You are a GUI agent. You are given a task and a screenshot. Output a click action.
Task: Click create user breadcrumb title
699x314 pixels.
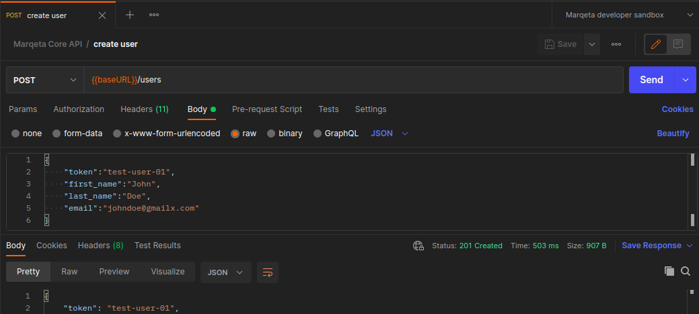click(x=116, y=44)
